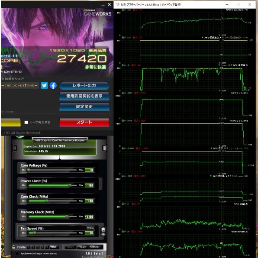Click the 4.6.3 Beta 2 version text

pos(94,253)
